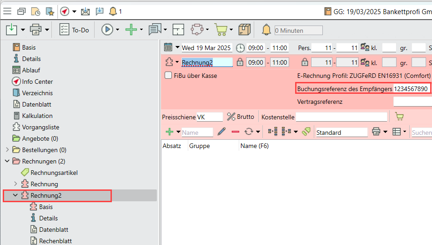432x245 pixels.
Task: Toggle the lock icon before persons fields
Action: [305, 62]
